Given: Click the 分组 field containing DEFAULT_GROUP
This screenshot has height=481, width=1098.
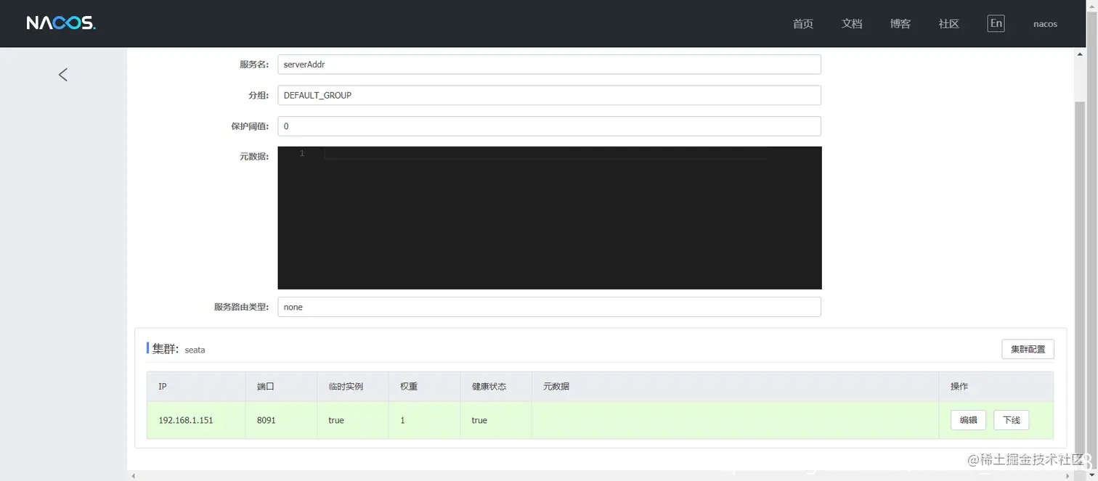Looking at the screenshot, I should point(549,95).
